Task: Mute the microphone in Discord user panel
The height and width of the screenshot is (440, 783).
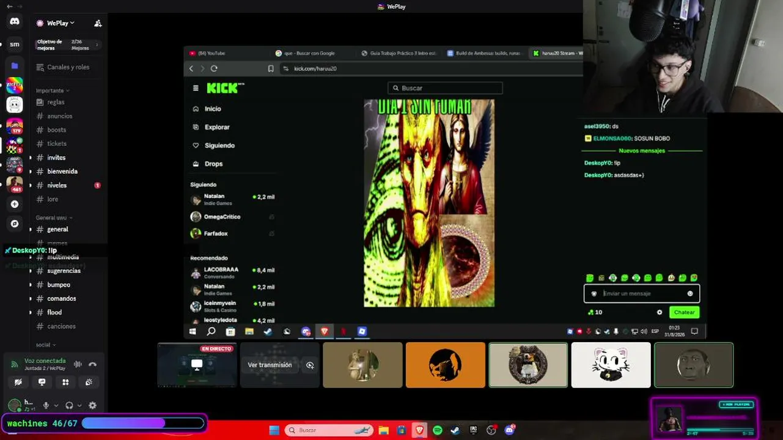Action: click(x=46, y=405)
